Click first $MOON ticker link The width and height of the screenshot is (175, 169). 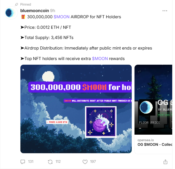62,17
